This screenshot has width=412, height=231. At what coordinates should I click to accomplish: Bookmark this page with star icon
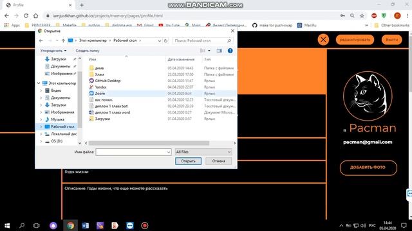(x=362, y=15)
